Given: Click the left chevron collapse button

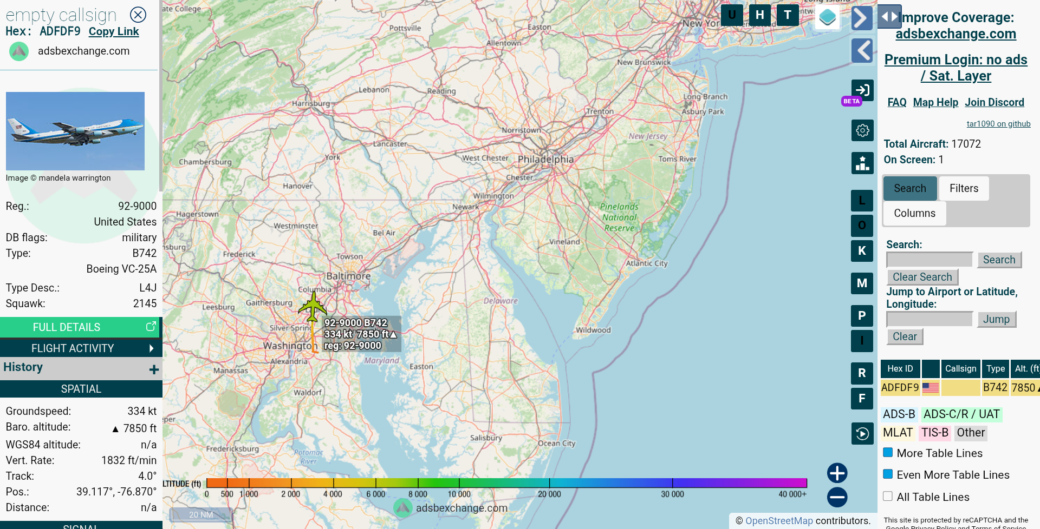Looking at the screenshot, I should coord(862,51).
